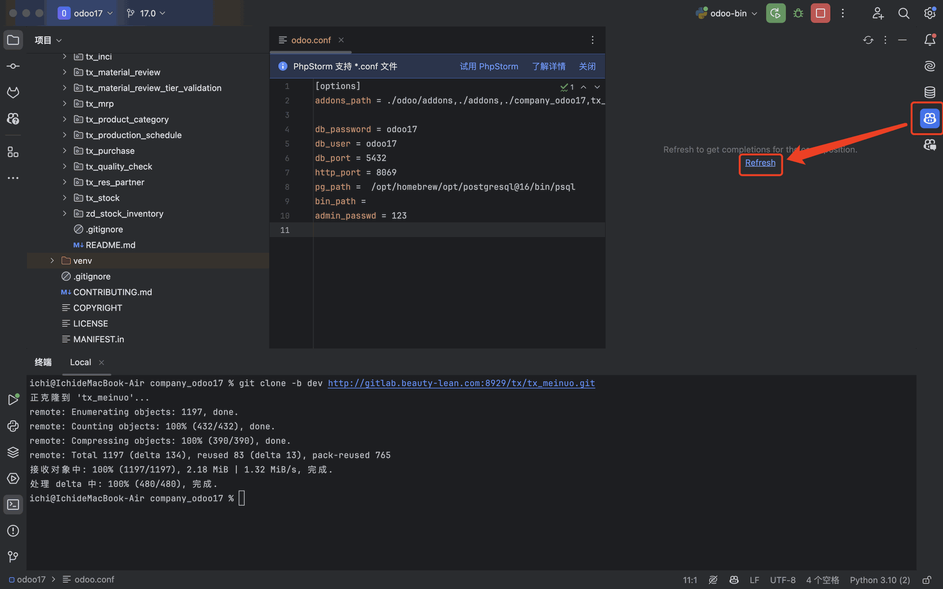This screenshot has height=589, width=943.
Task: Click 试用 PhpStorm link
Action: [x=489, y=66]
